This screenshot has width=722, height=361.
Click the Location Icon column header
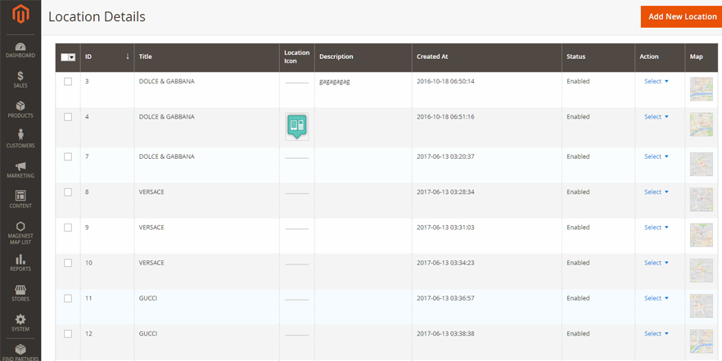click(296, 56)
